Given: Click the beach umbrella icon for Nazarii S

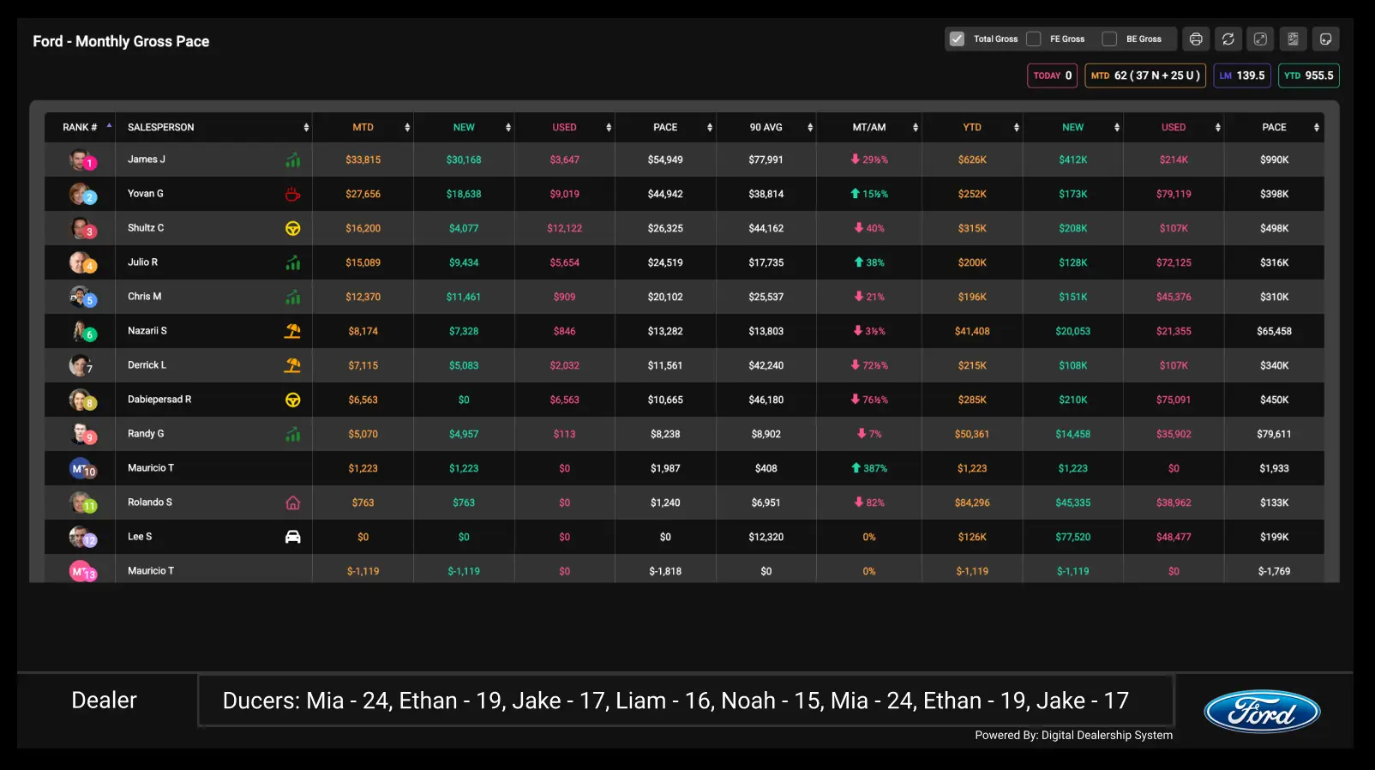Looking at the screenshot, I should (x=293, y=331).
